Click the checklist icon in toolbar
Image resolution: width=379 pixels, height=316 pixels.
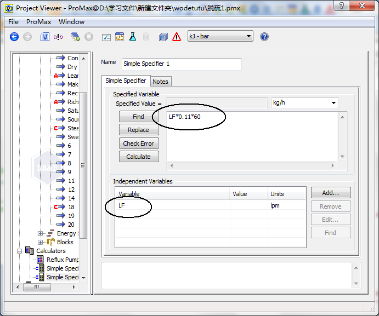106,37
